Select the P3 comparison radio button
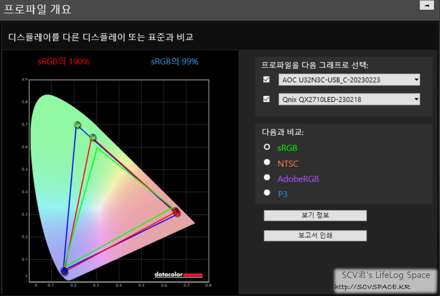 (x=267, y=193)
